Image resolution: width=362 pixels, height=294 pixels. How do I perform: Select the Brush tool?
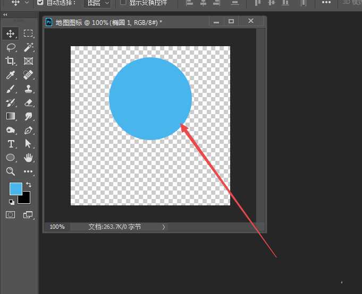coord(11,89)
